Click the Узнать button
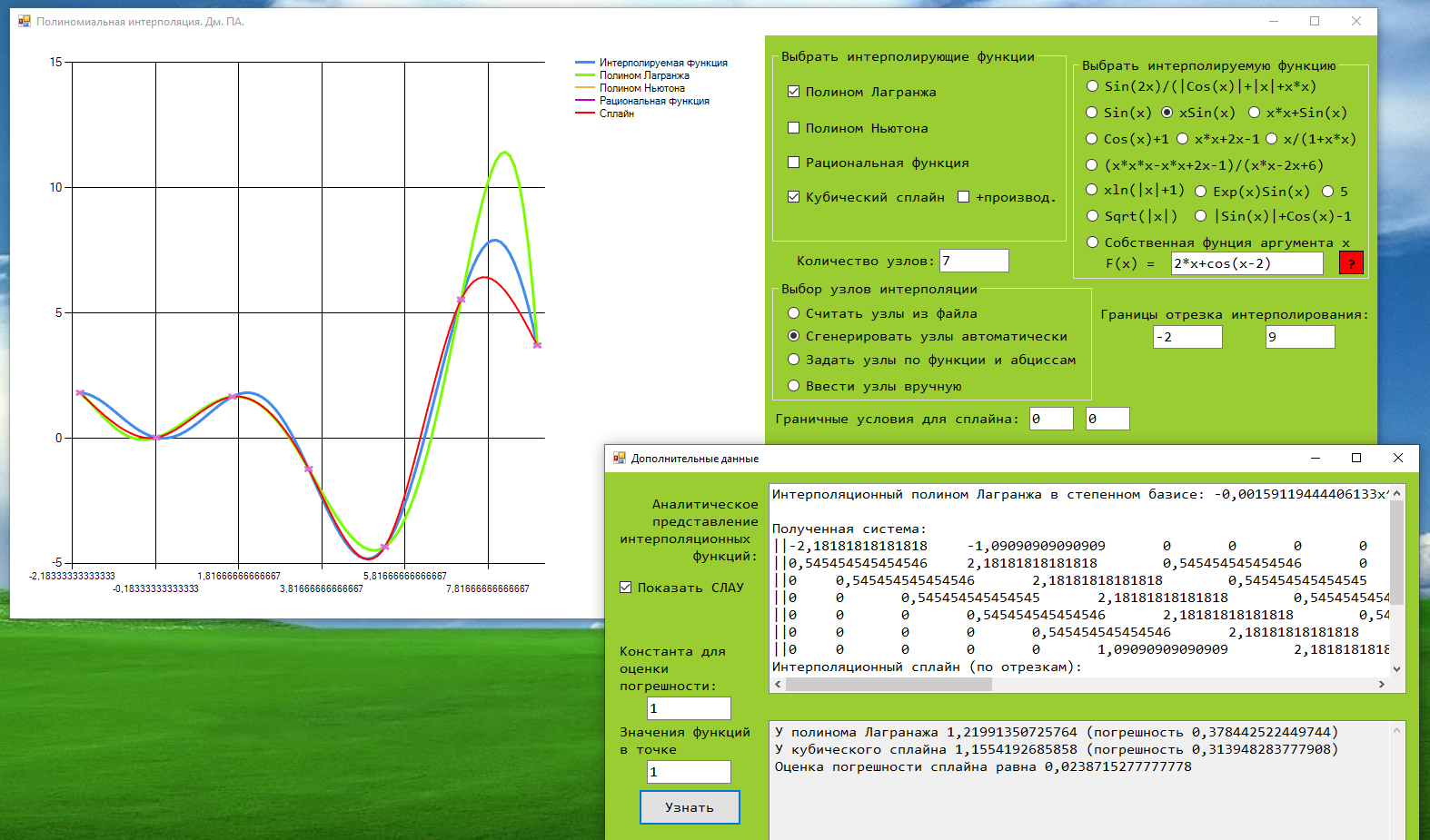 pyautogui.click(x=690, y=807)
